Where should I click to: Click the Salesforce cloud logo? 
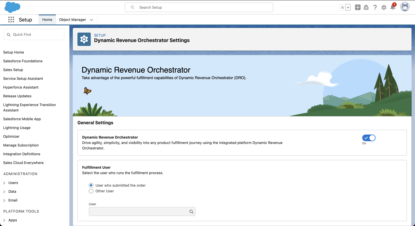[12, 7]
